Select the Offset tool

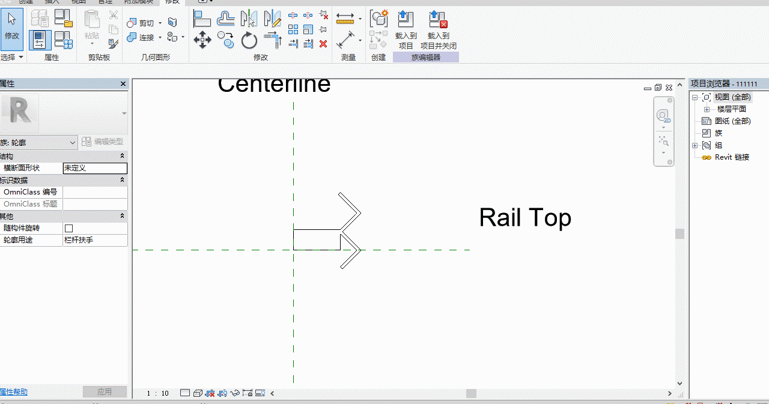click(x=225, y=19)
